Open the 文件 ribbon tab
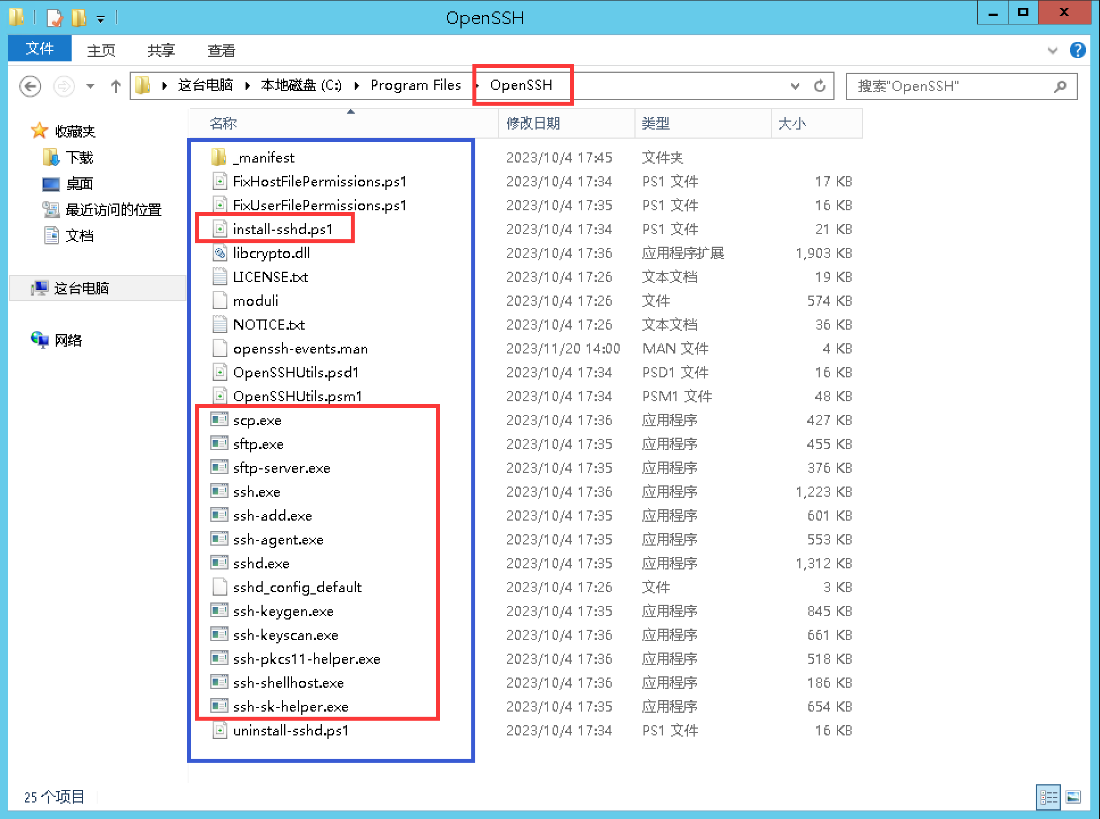Viewport: 1100px width, 819px height. tap(39, 49)
